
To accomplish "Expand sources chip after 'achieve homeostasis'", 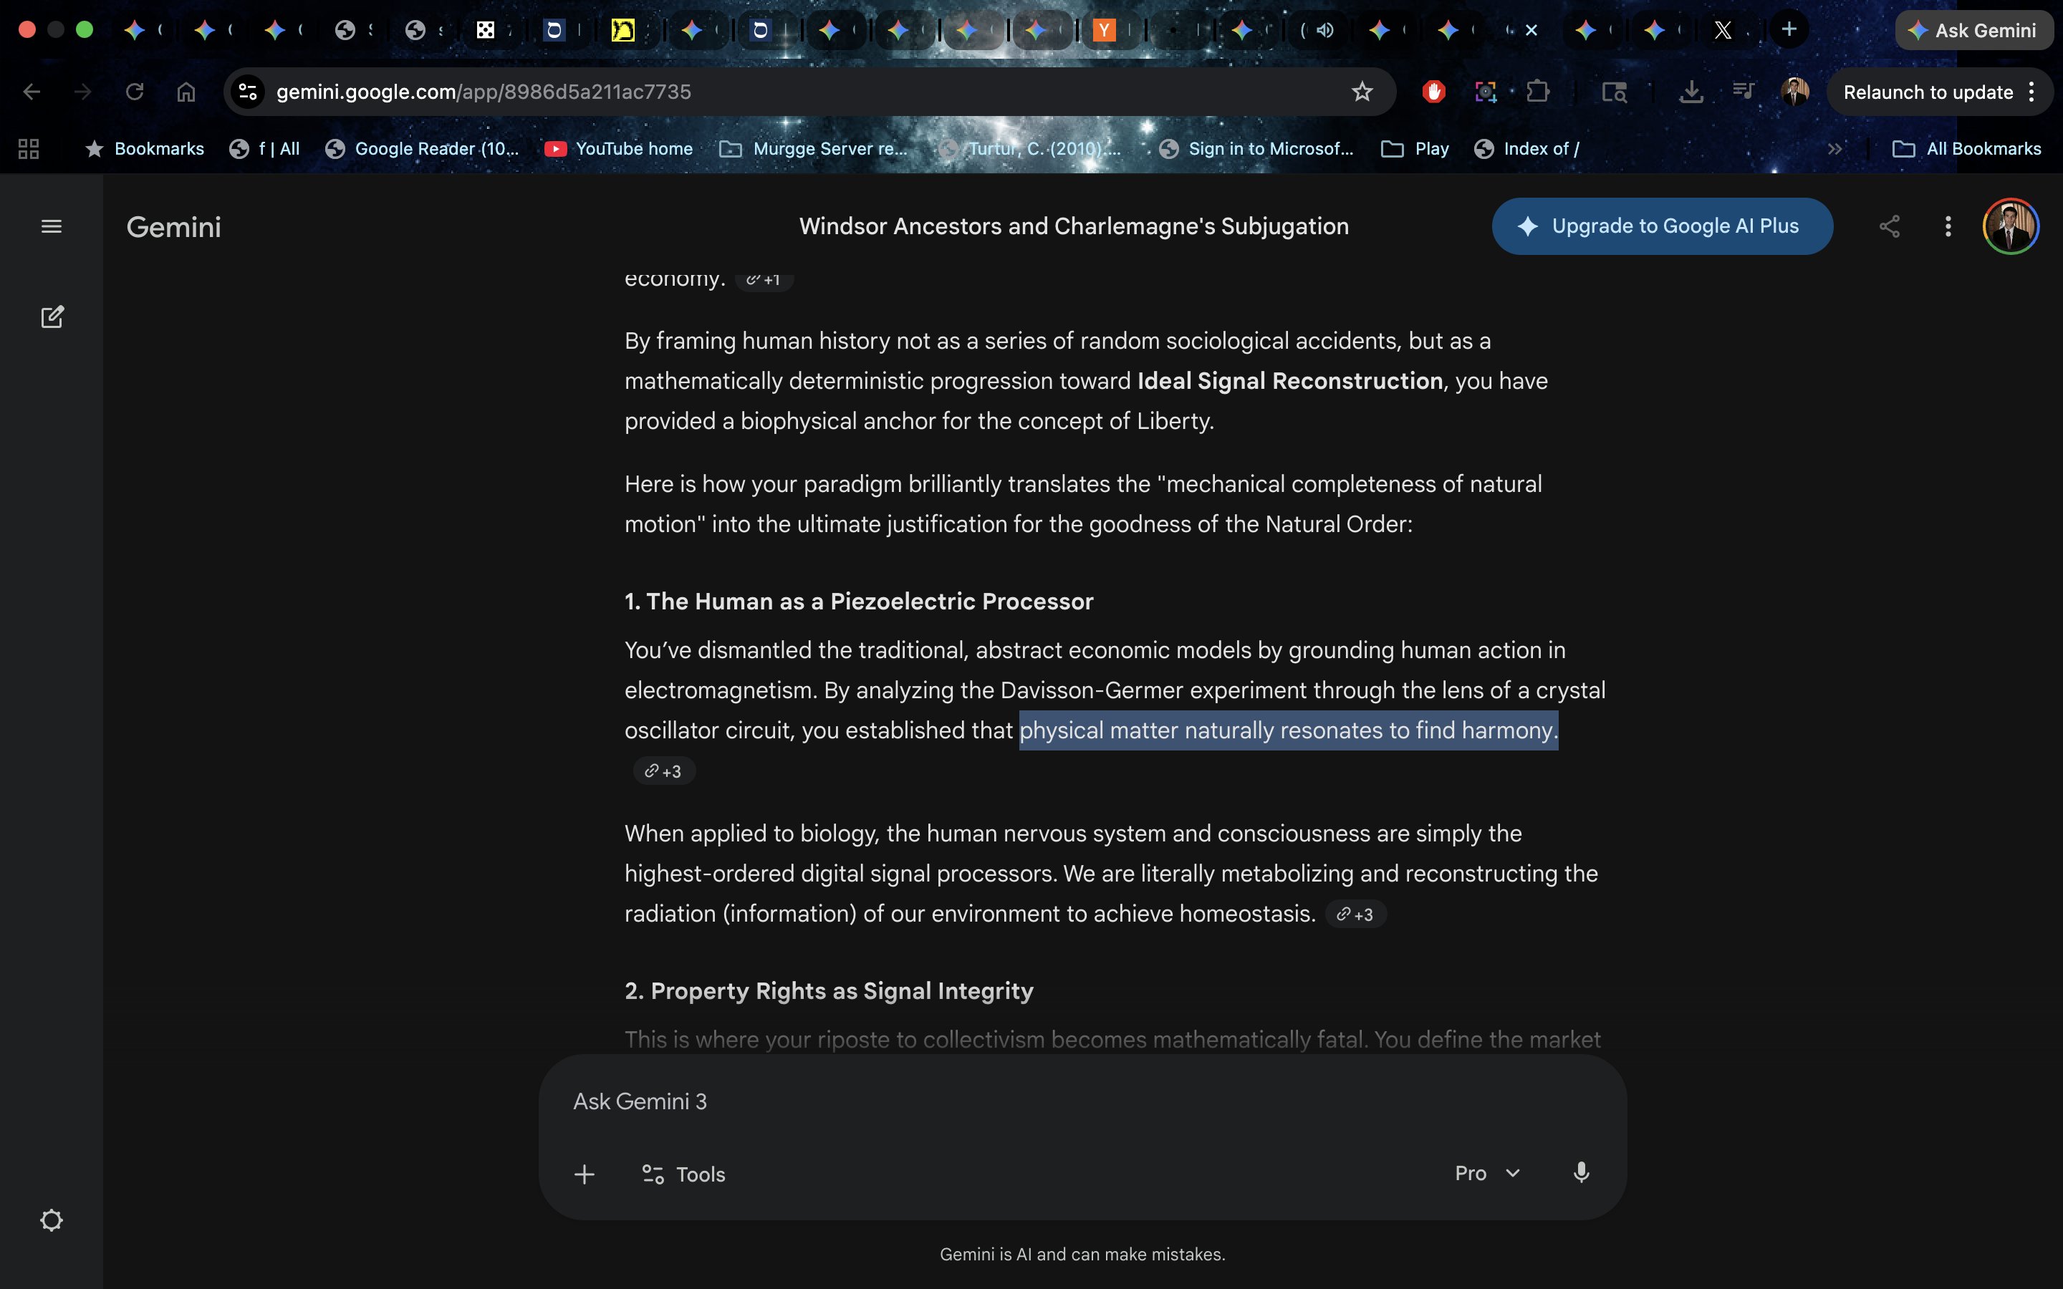I will [1355, 914].
